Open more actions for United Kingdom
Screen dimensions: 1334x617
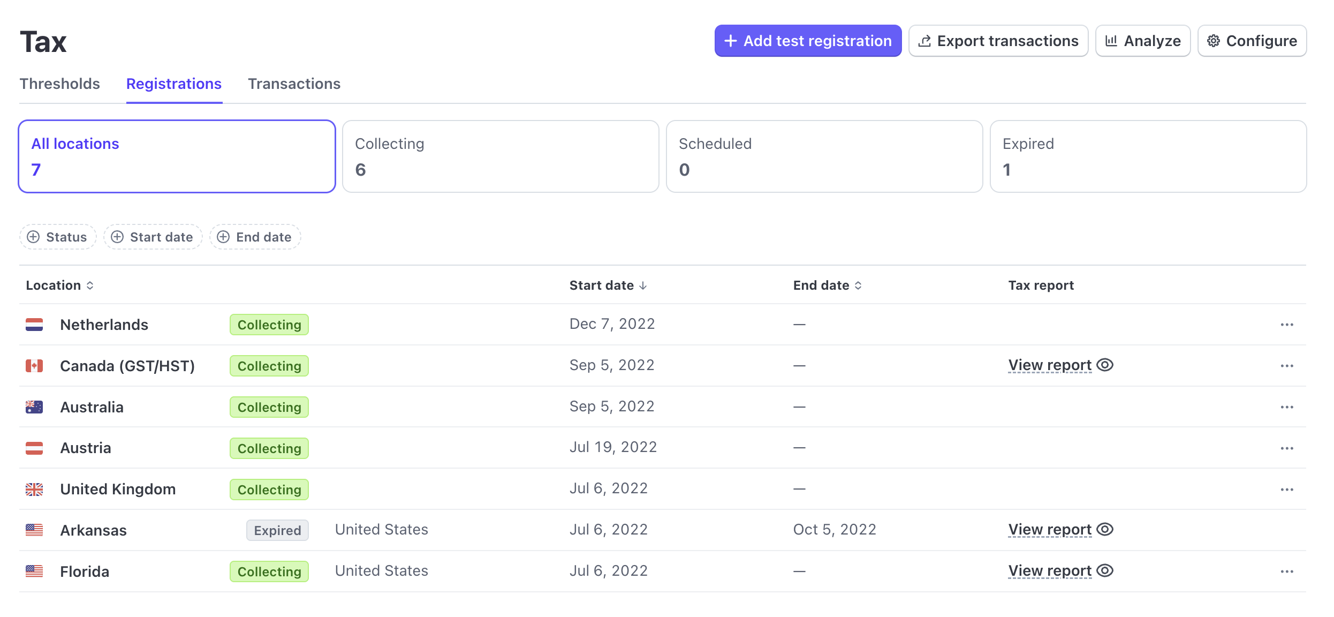point(1286,490)
